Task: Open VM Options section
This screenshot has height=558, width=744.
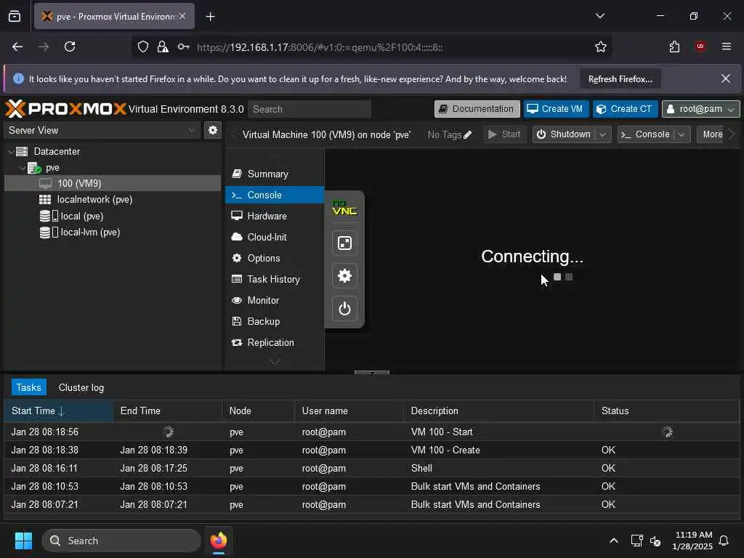Action: [x=274, y=258]
